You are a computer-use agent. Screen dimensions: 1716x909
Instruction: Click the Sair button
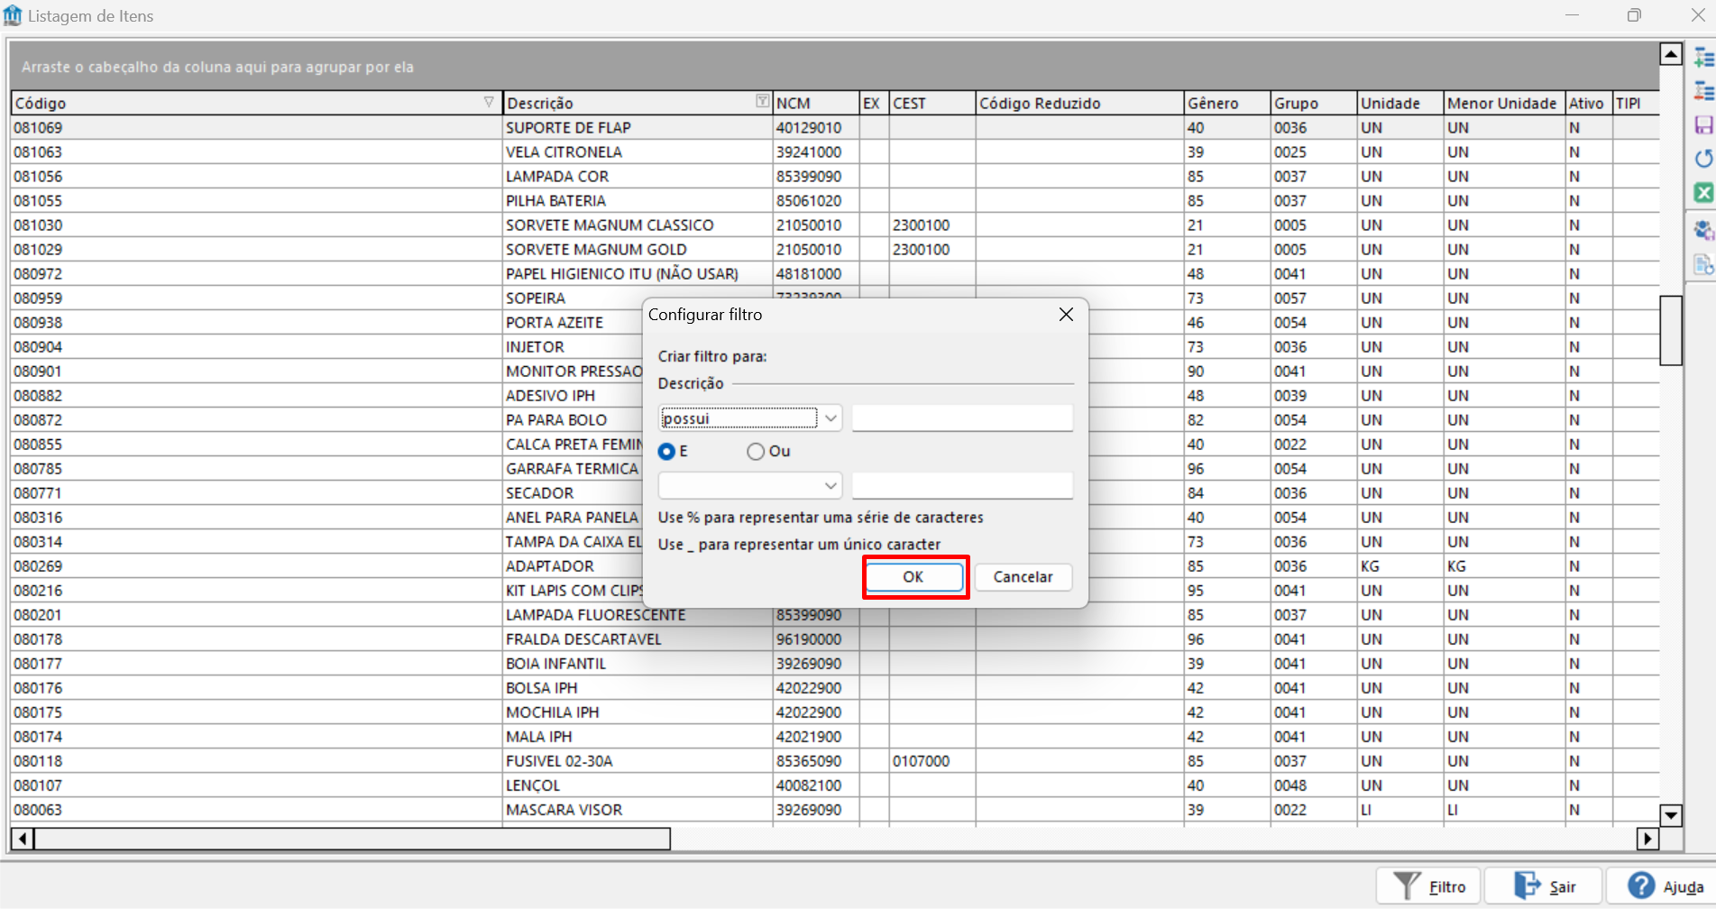tap(1543, 886)
